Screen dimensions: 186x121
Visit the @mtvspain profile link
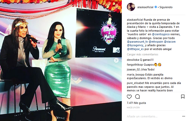tap(156, 42)
